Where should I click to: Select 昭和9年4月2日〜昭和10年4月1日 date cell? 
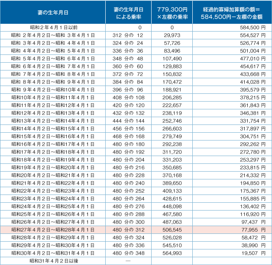[53, 90]
